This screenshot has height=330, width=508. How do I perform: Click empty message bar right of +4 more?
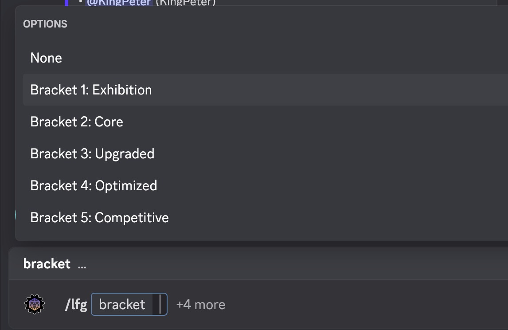(355, 305)
